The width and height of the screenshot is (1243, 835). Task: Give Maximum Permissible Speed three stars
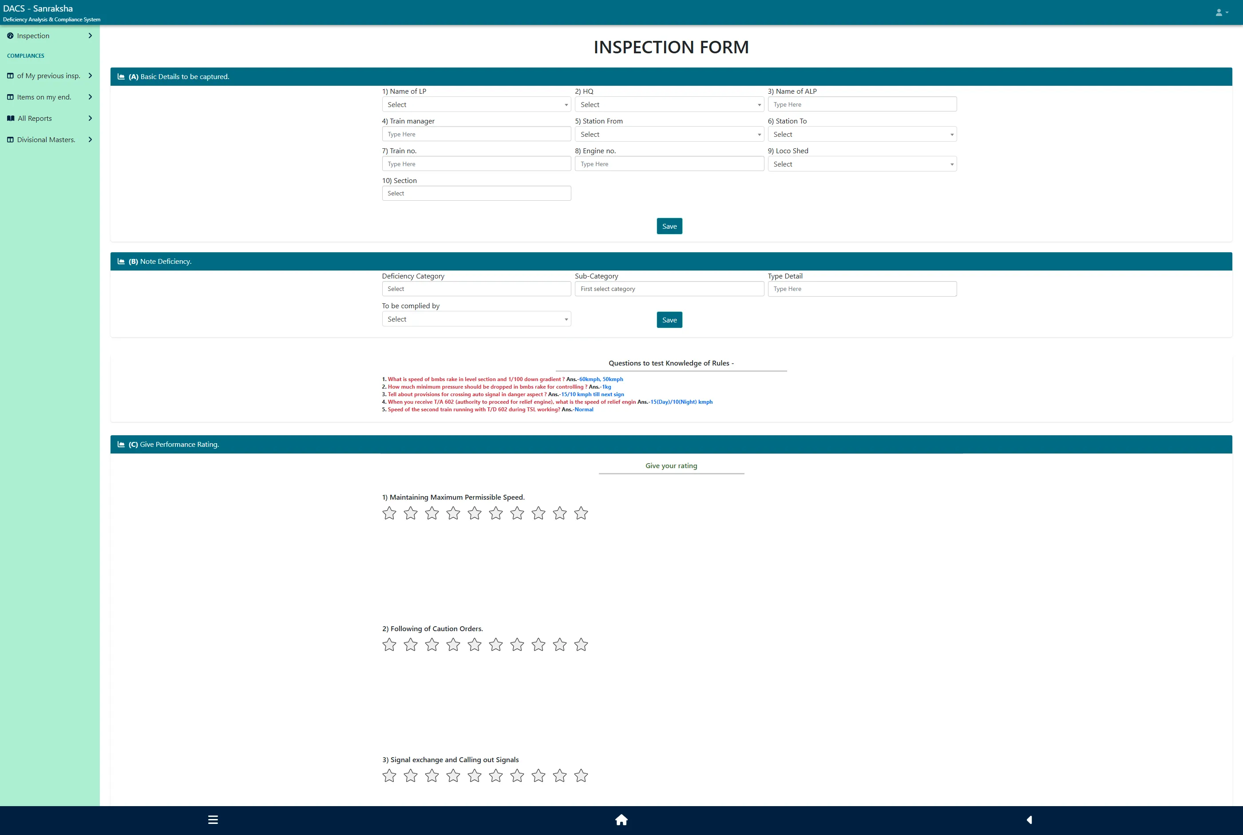[432, 513]
